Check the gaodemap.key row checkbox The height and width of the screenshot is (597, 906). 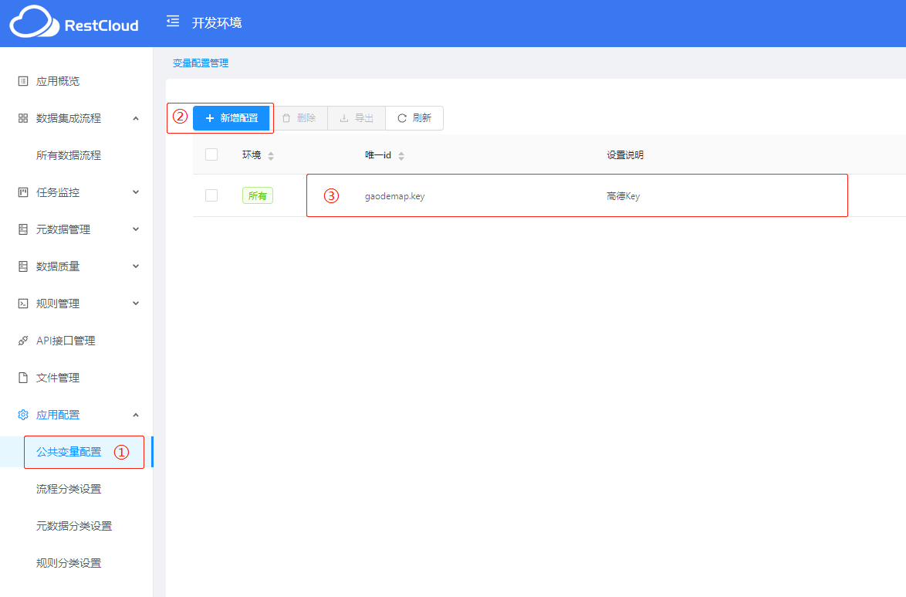point(211,195)
